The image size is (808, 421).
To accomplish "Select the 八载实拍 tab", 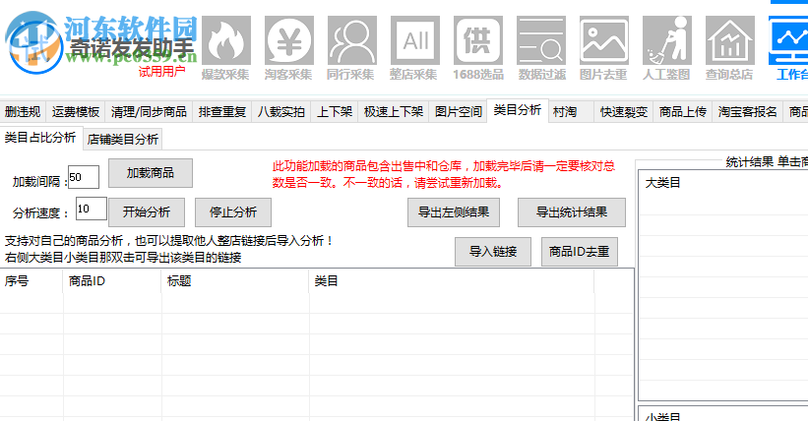I will coord(281,112).
